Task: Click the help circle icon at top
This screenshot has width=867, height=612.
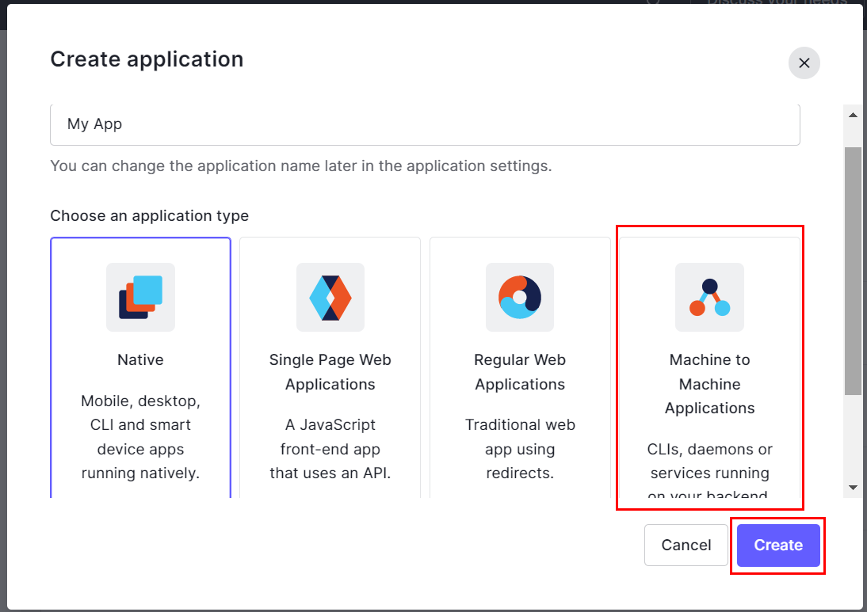Action: click(652, 4)
